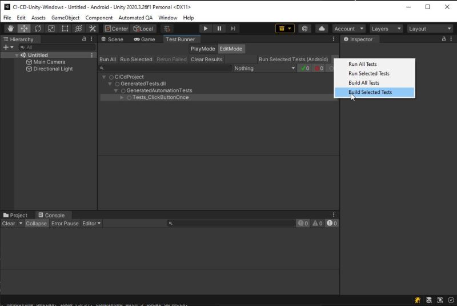Focus the Hierarchy search field

click(57, 47)
